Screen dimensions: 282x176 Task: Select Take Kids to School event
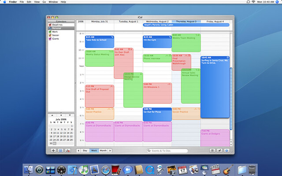(x=100, y=42)
